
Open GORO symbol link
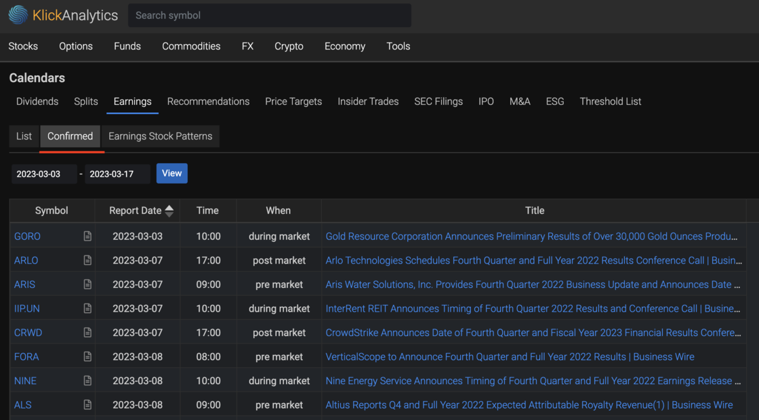[x=27, y=236]
